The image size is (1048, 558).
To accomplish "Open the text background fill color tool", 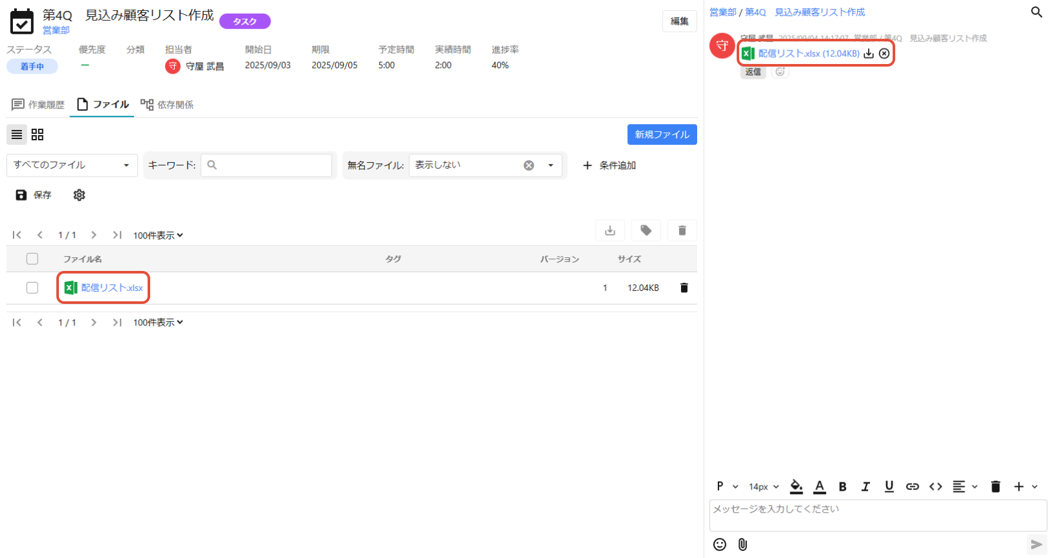I will pos(796,486).
